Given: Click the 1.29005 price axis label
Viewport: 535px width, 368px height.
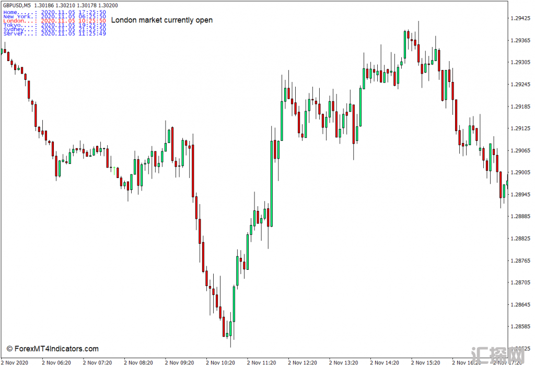Looking at the screenshot, I should 520,172.
